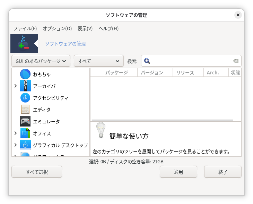This screenshot has height=204, width=253.
Task: Open the オプション(O) menu
Action: [x=57, y=28]
